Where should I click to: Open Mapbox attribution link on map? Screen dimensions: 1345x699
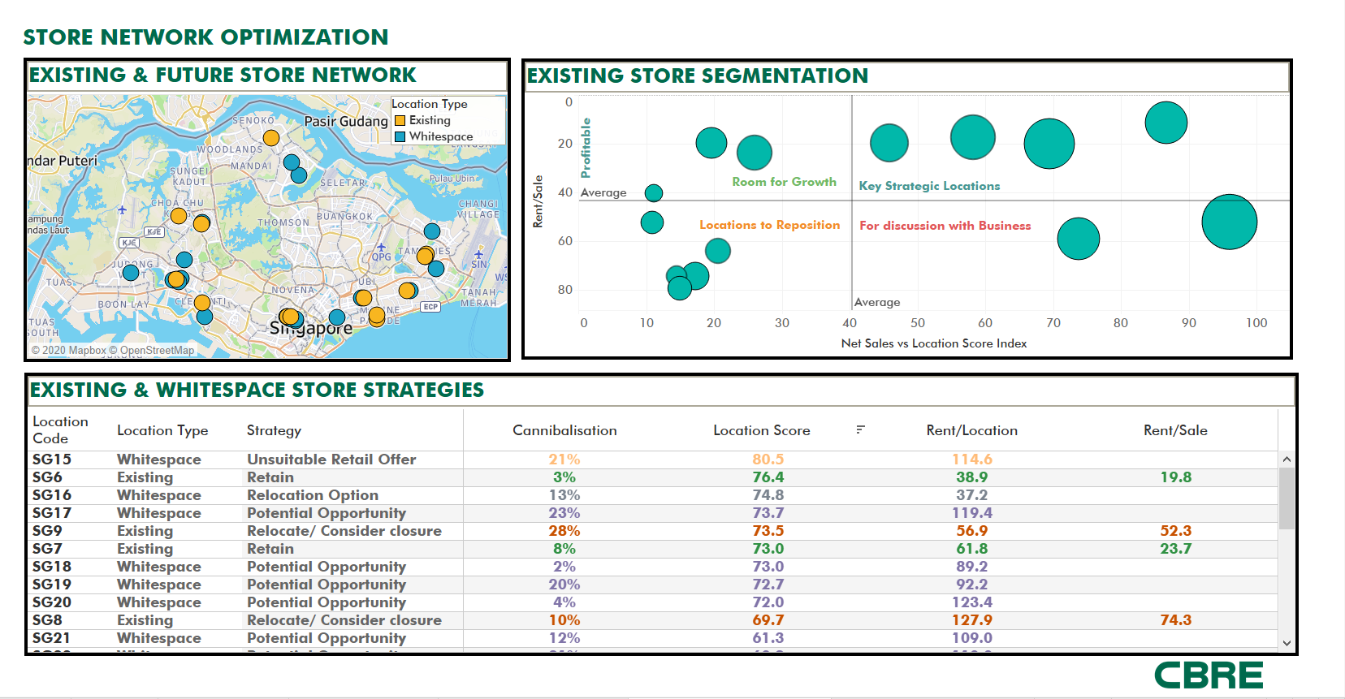tap(68, 351)
